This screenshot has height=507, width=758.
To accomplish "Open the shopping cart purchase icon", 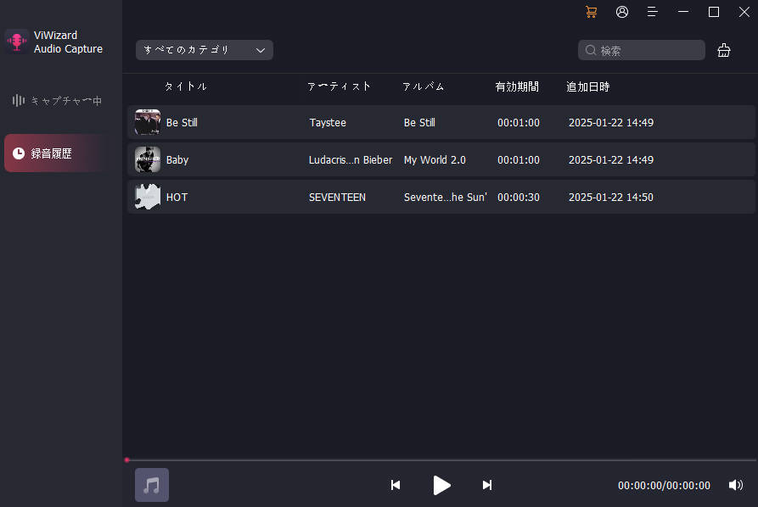I will pos(591,12).
